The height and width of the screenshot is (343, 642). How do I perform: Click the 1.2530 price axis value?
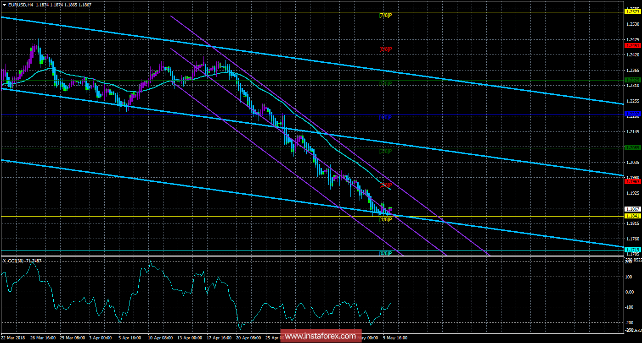(632, 24)
